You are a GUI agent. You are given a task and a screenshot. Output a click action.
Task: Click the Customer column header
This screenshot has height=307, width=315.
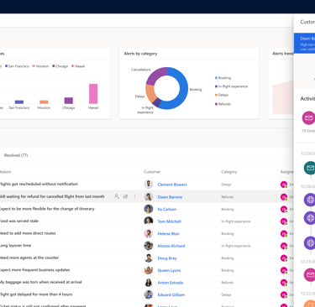[152, 172]
